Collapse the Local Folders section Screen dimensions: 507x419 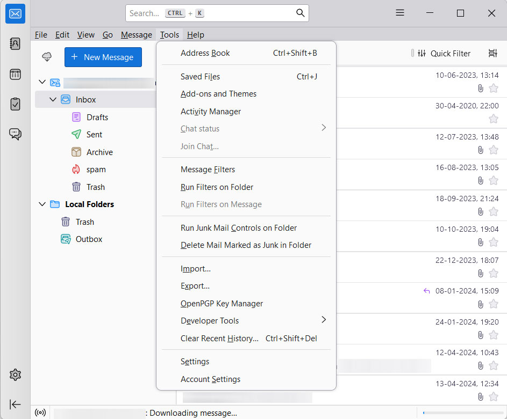pos(42,204)
